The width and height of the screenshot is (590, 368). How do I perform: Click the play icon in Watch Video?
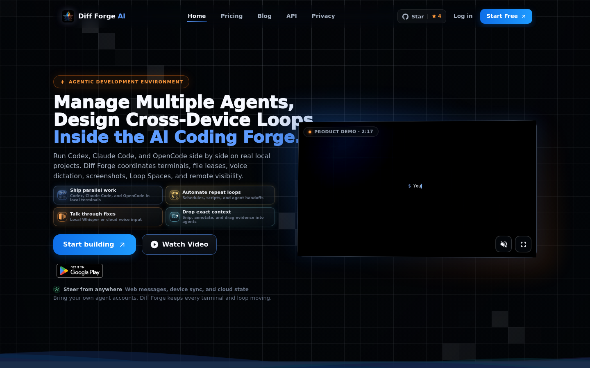(154, 245)
